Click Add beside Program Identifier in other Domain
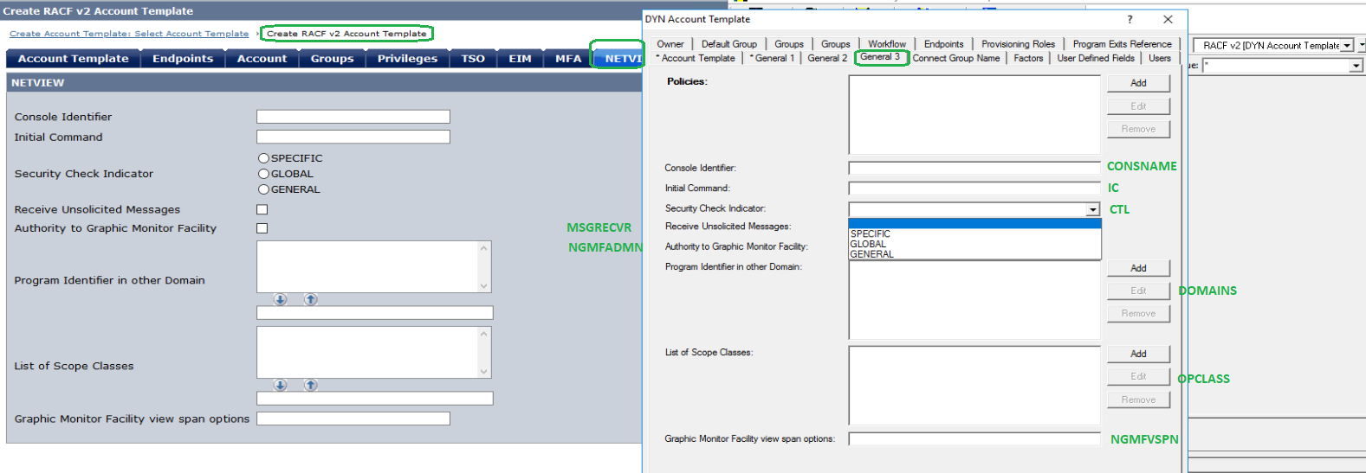The image size is (1366, 473). click(1138, 268)
